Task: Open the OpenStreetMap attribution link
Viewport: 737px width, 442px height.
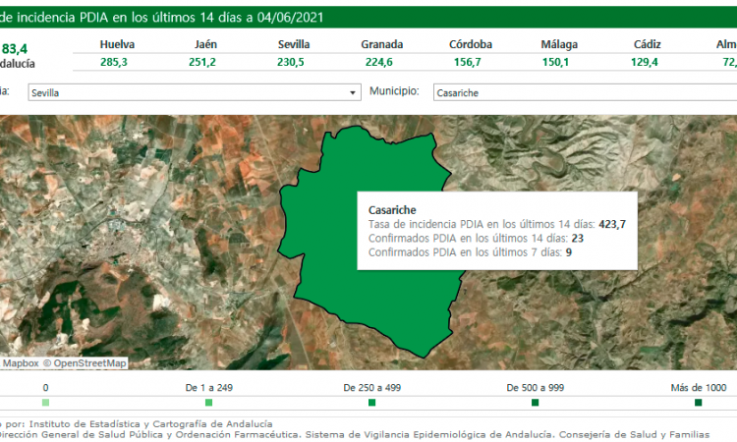Action: 89,362
